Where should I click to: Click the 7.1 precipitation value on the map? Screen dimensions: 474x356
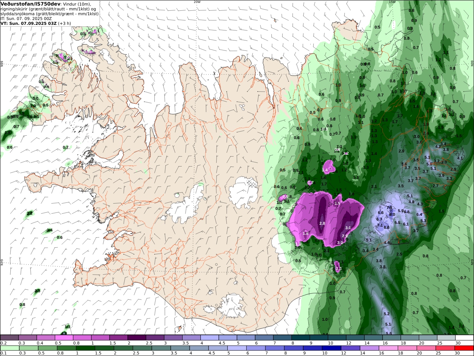380,225
